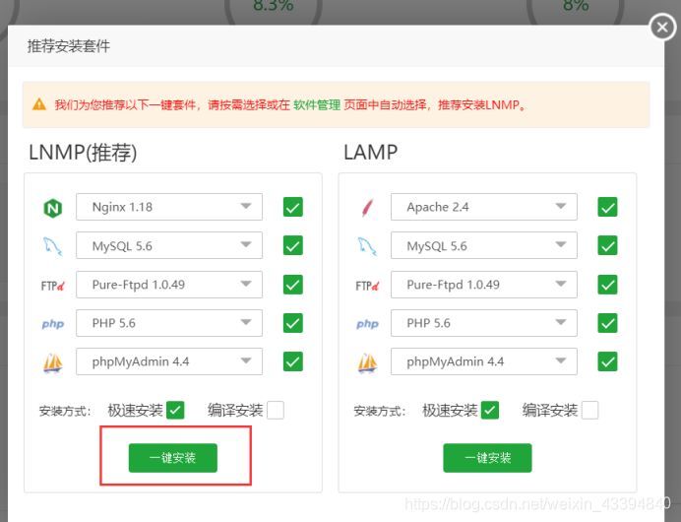This screenshot has width=681, height=522.
Task: Close the recommended install dialog
Action: click(662, 27)
